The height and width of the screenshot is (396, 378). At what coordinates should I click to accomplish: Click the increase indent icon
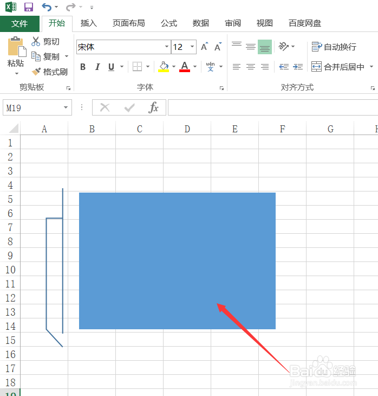(x=298, y=67)
